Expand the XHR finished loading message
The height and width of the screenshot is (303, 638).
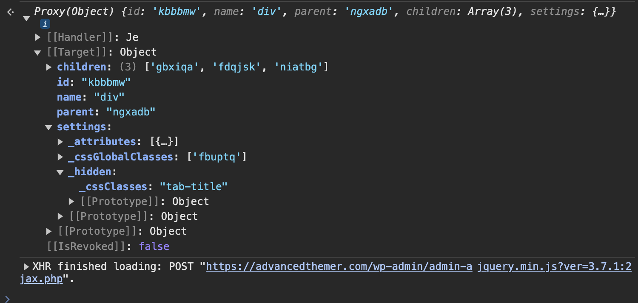27,267
